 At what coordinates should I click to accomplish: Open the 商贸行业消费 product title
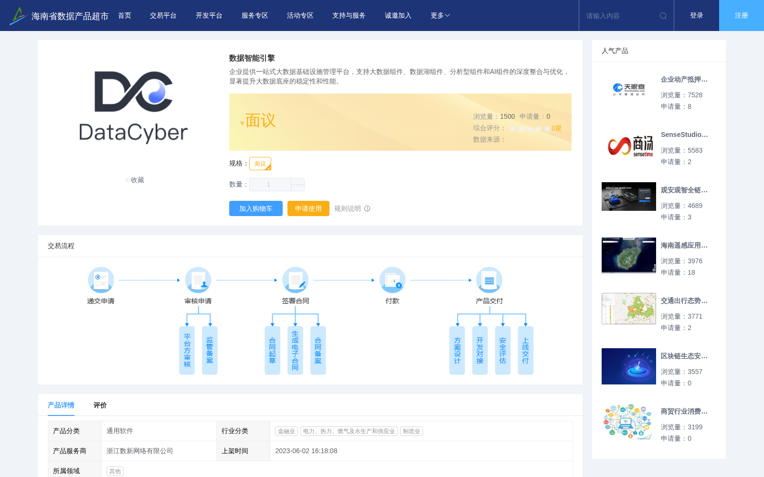pyautogui.click(x=684, y=412)
